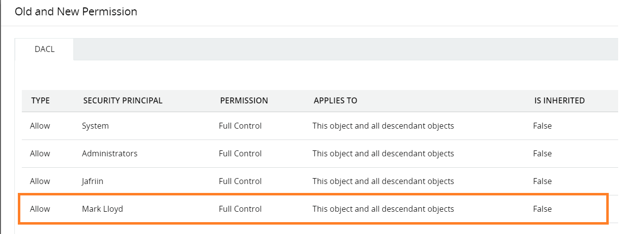The width and height of the screenshot is (636, 234).
Task: Select the APPLIES TO column header
Action: click(x=335, y=100)
